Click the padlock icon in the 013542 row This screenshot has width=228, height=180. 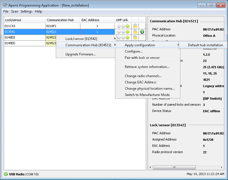pyautogui.click(x=135, y=32)
